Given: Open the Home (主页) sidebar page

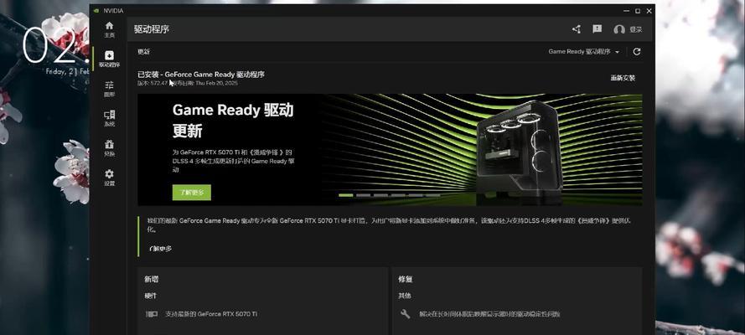Looking at the screenshot, I should (109, 29).
